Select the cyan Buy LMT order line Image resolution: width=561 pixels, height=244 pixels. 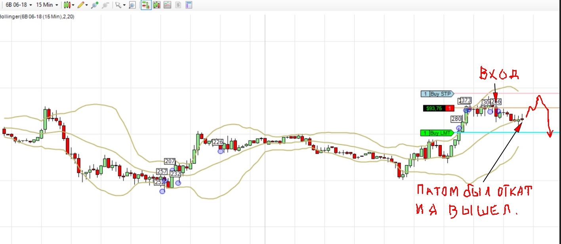tap(507, 133)
